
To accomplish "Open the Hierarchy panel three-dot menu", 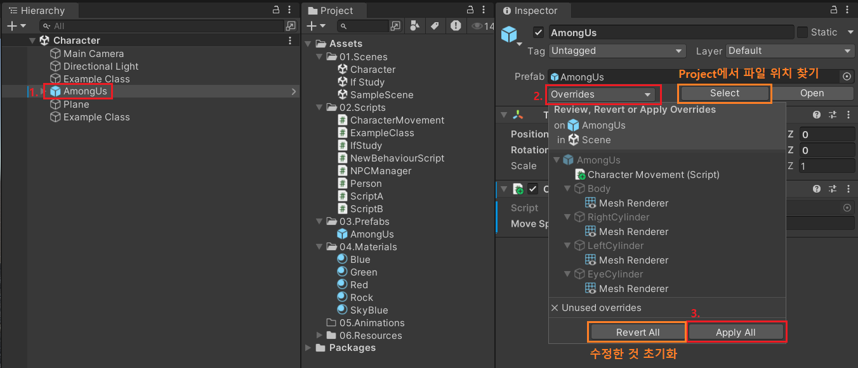I will coord(289,10).
